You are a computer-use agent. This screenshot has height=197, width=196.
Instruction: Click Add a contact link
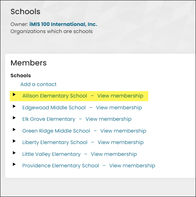(x=39, y=84)
